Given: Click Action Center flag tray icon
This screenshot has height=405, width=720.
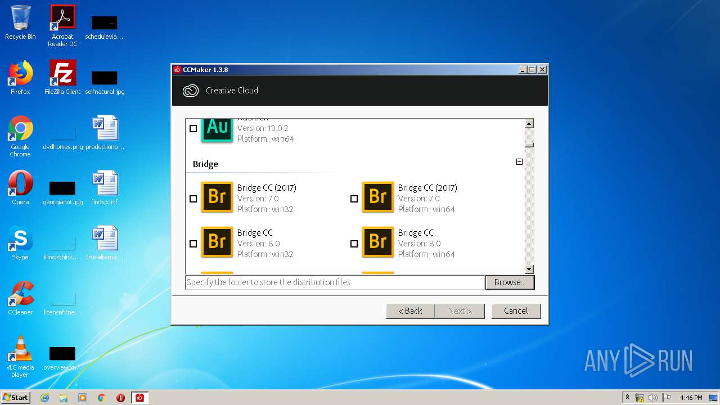Looking at the screenshot, I should 666,398.
